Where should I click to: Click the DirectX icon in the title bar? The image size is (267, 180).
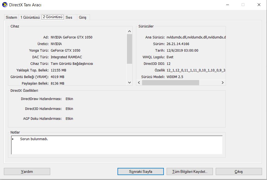(5, 5)
